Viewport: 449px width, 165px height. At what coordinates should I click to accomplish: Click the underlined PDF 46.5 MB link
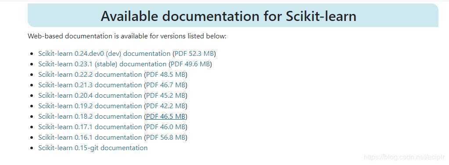166,117
